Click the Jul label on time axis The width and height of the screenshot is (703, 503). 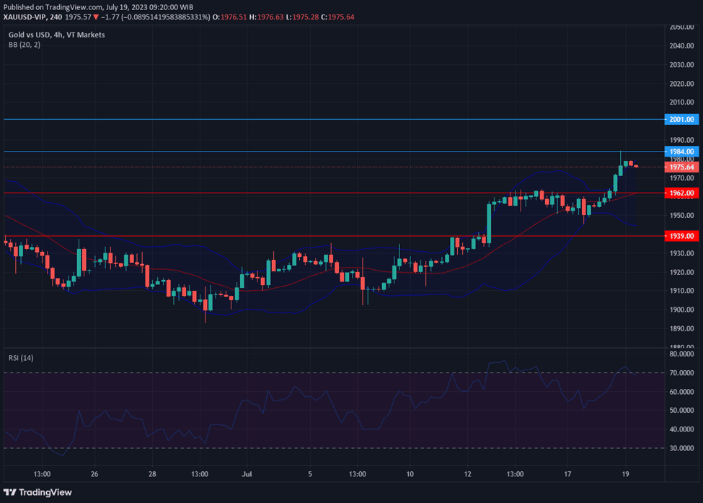247,474
